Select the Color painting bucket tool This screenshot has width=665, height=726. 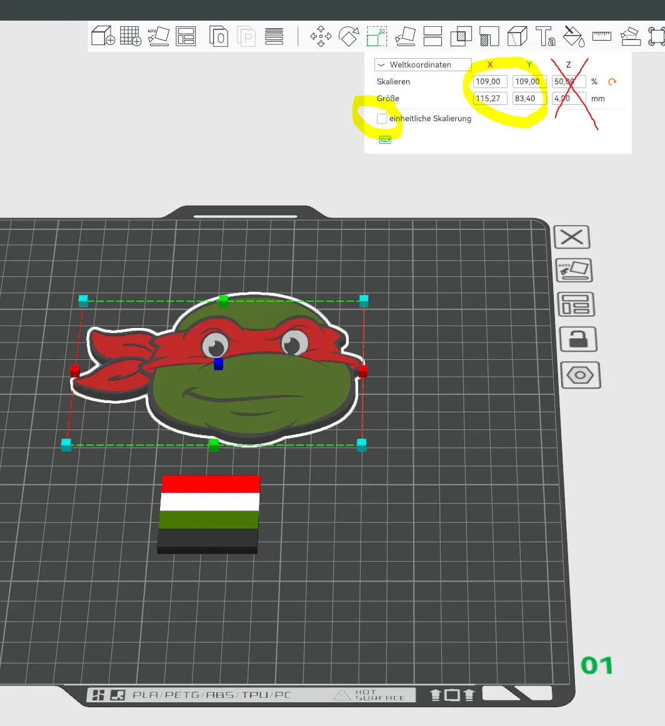tap(574, 36)
